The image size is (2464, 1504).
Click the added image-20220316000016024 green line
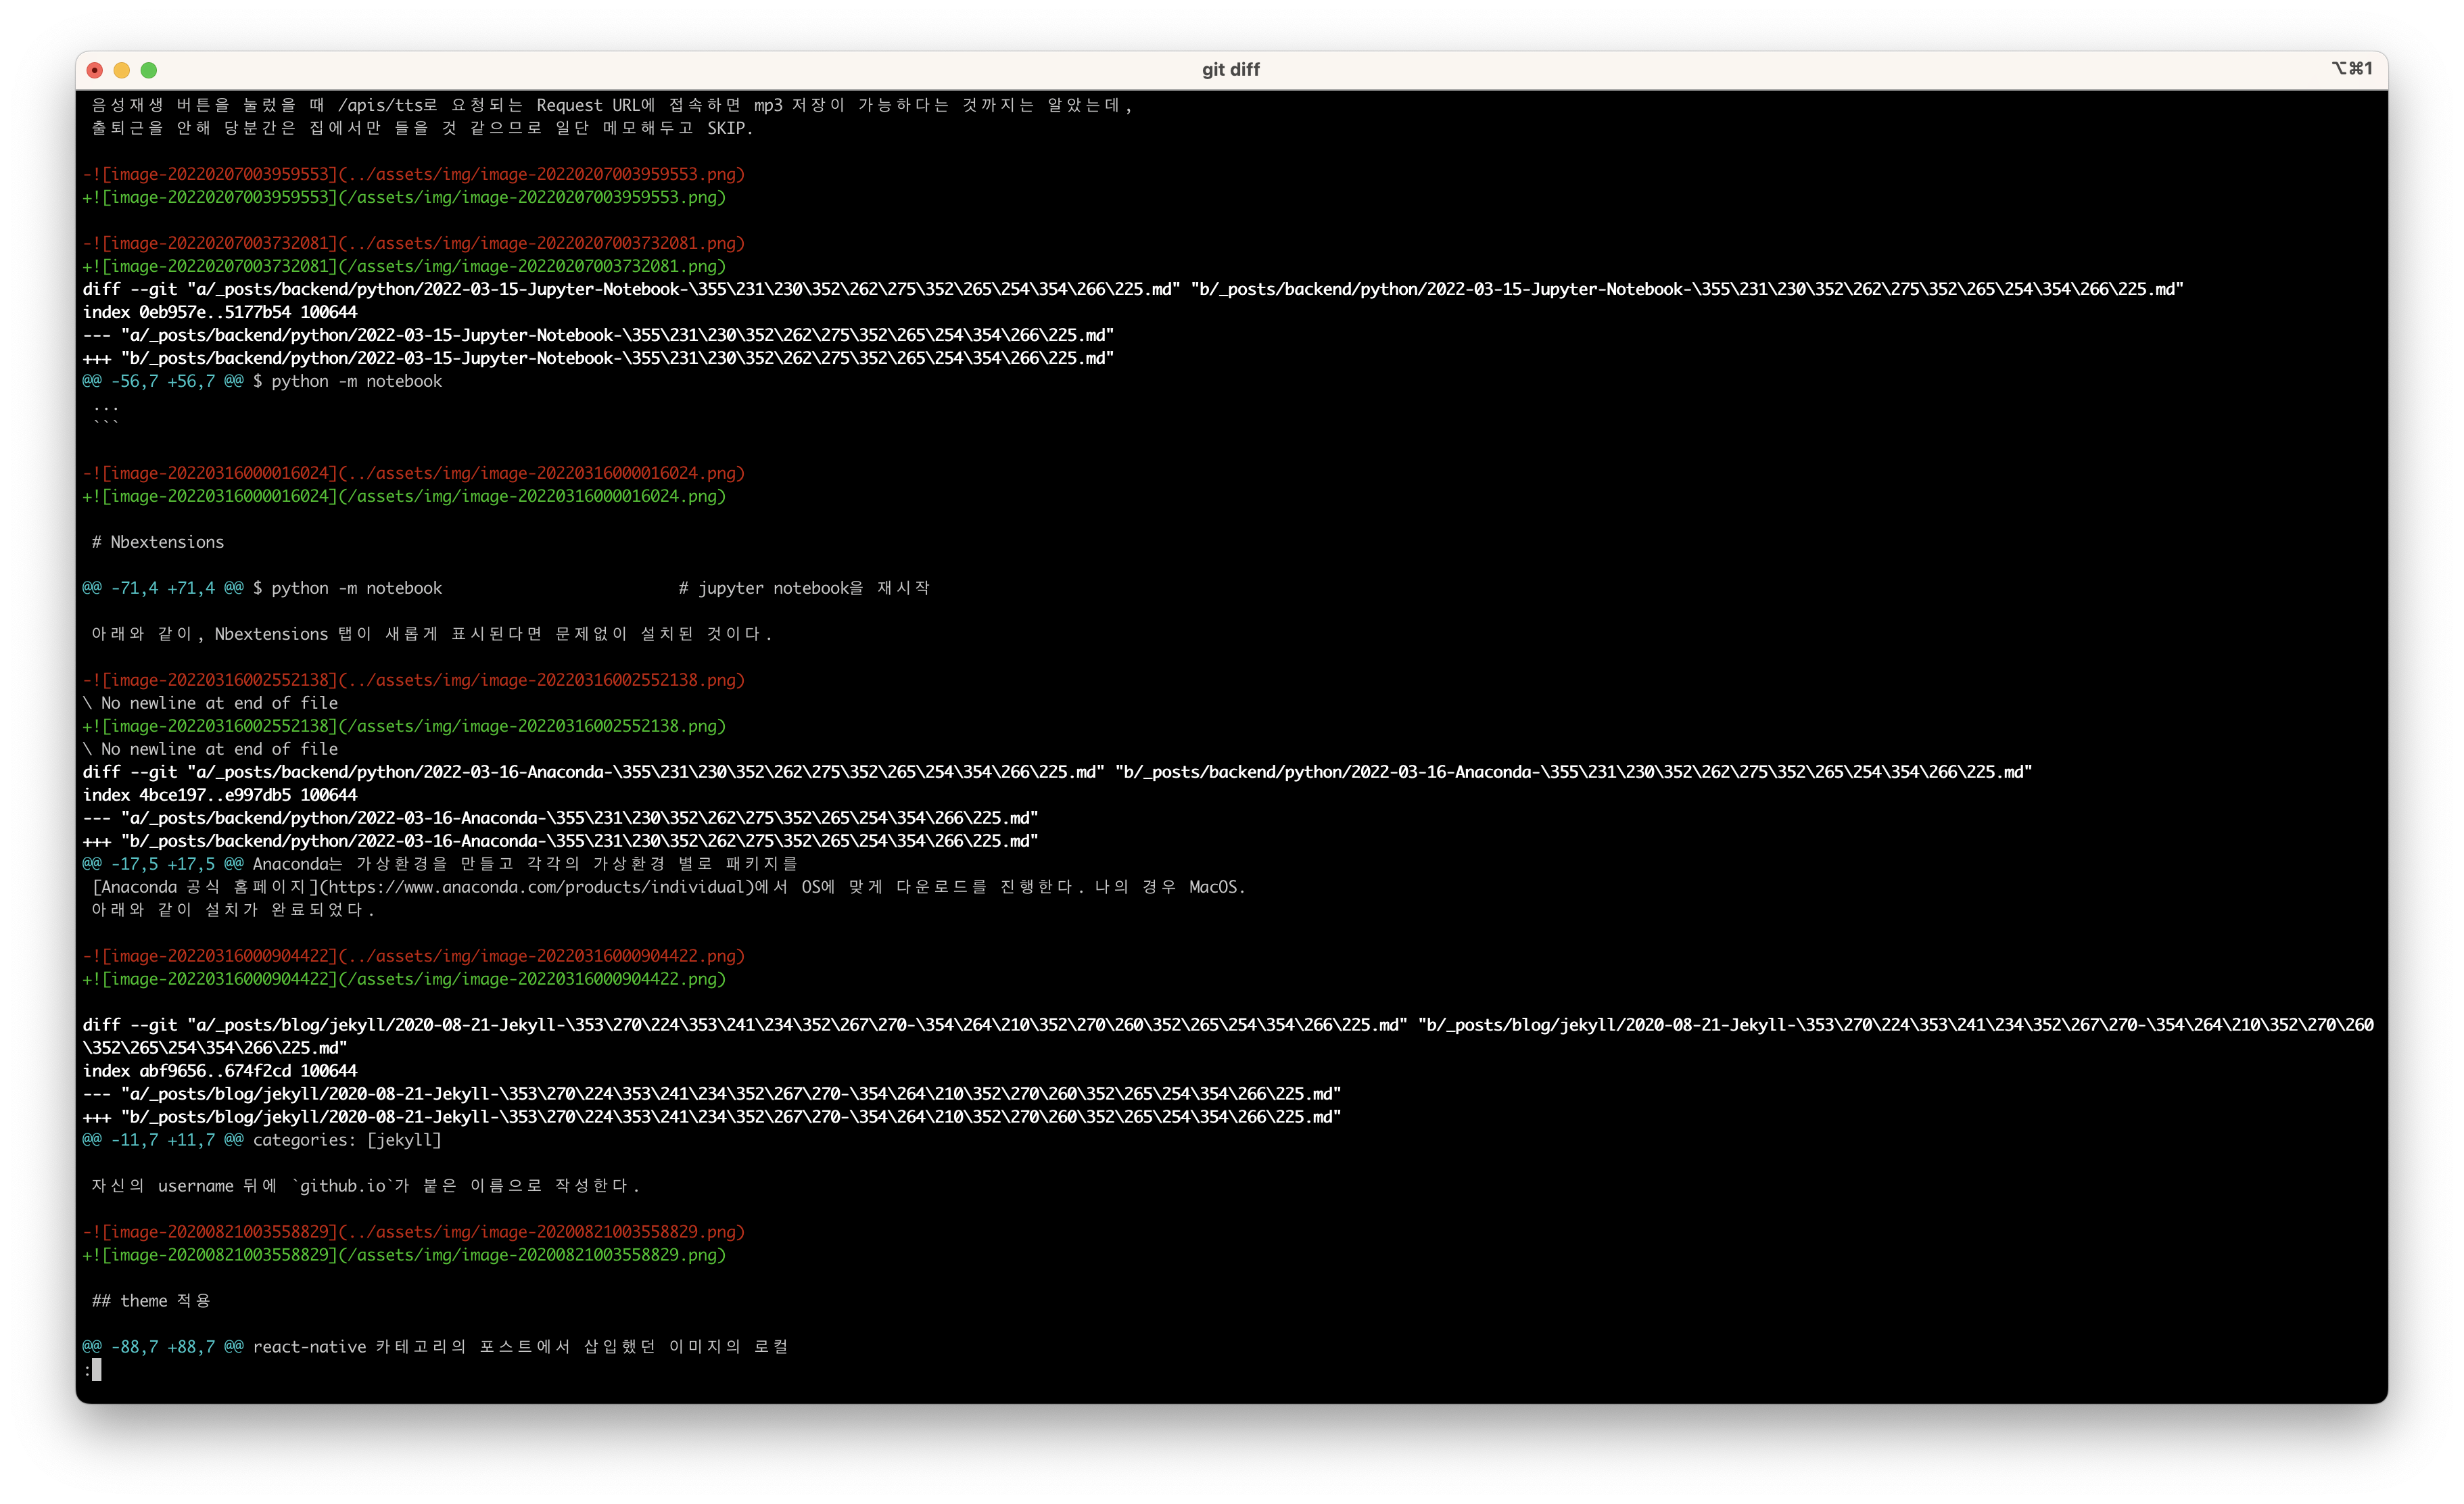click(404, 496)
